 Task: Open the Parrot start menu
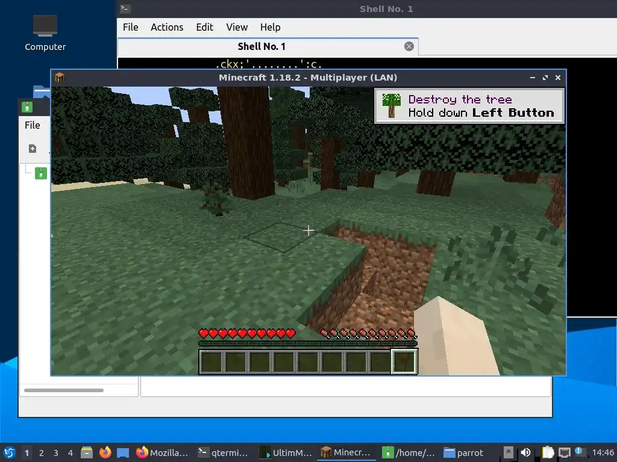click(x=10, y=452)
